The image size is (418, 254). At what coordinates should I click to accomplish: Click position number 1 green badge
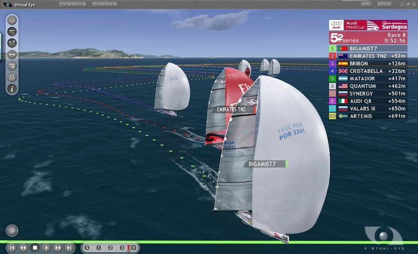tap(332, 49)
